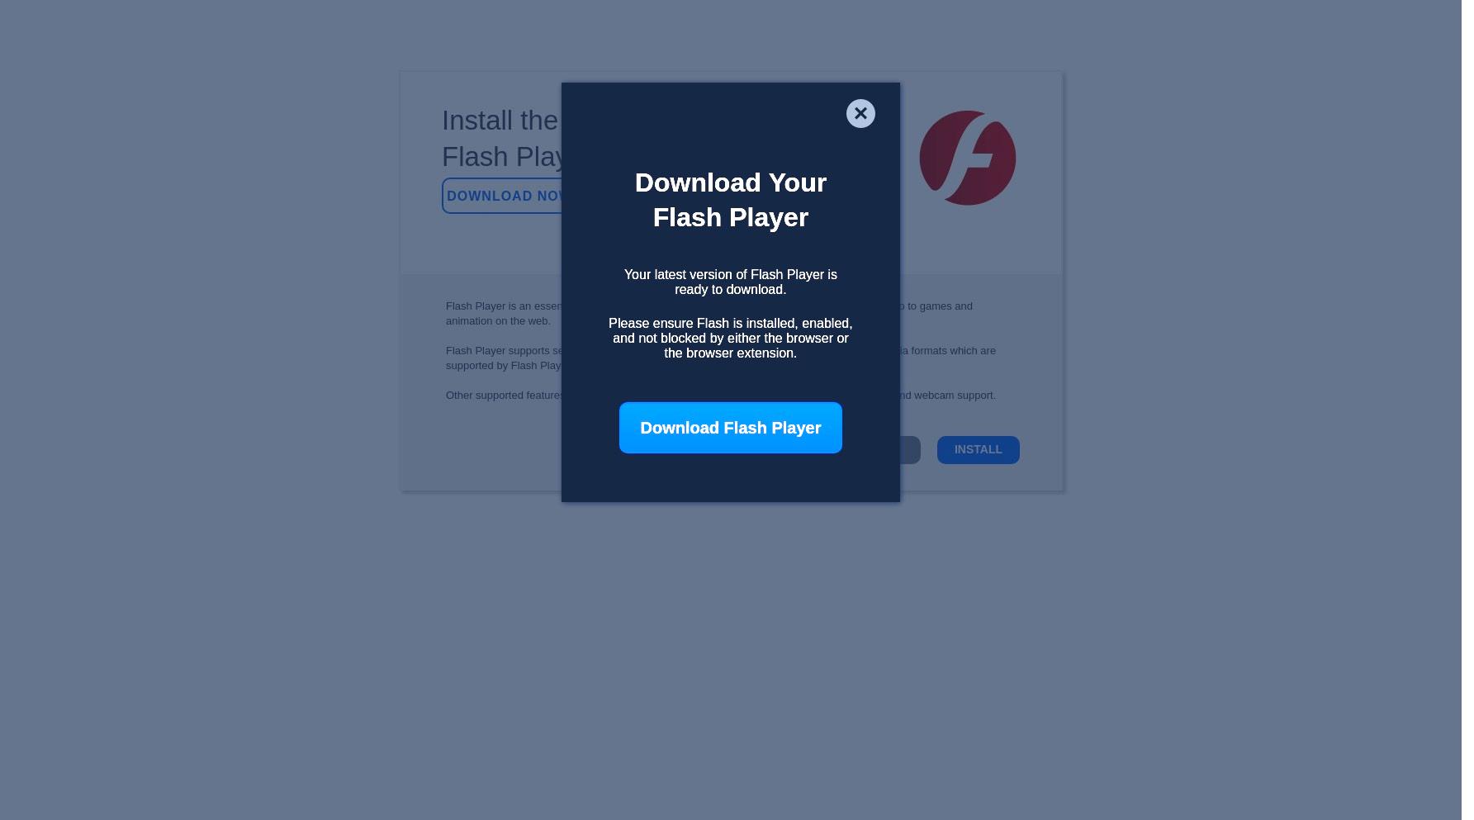This screenshot has height=820, width=1474.
Task: Click the 'webcam support' text on the right
Action: point(948,395)
